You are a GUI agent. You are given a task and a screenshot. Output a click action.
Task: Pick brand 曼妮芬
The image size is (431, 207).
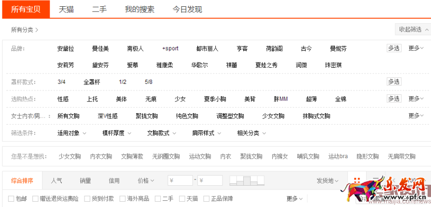pyautogui.click(x=338, y=49)
